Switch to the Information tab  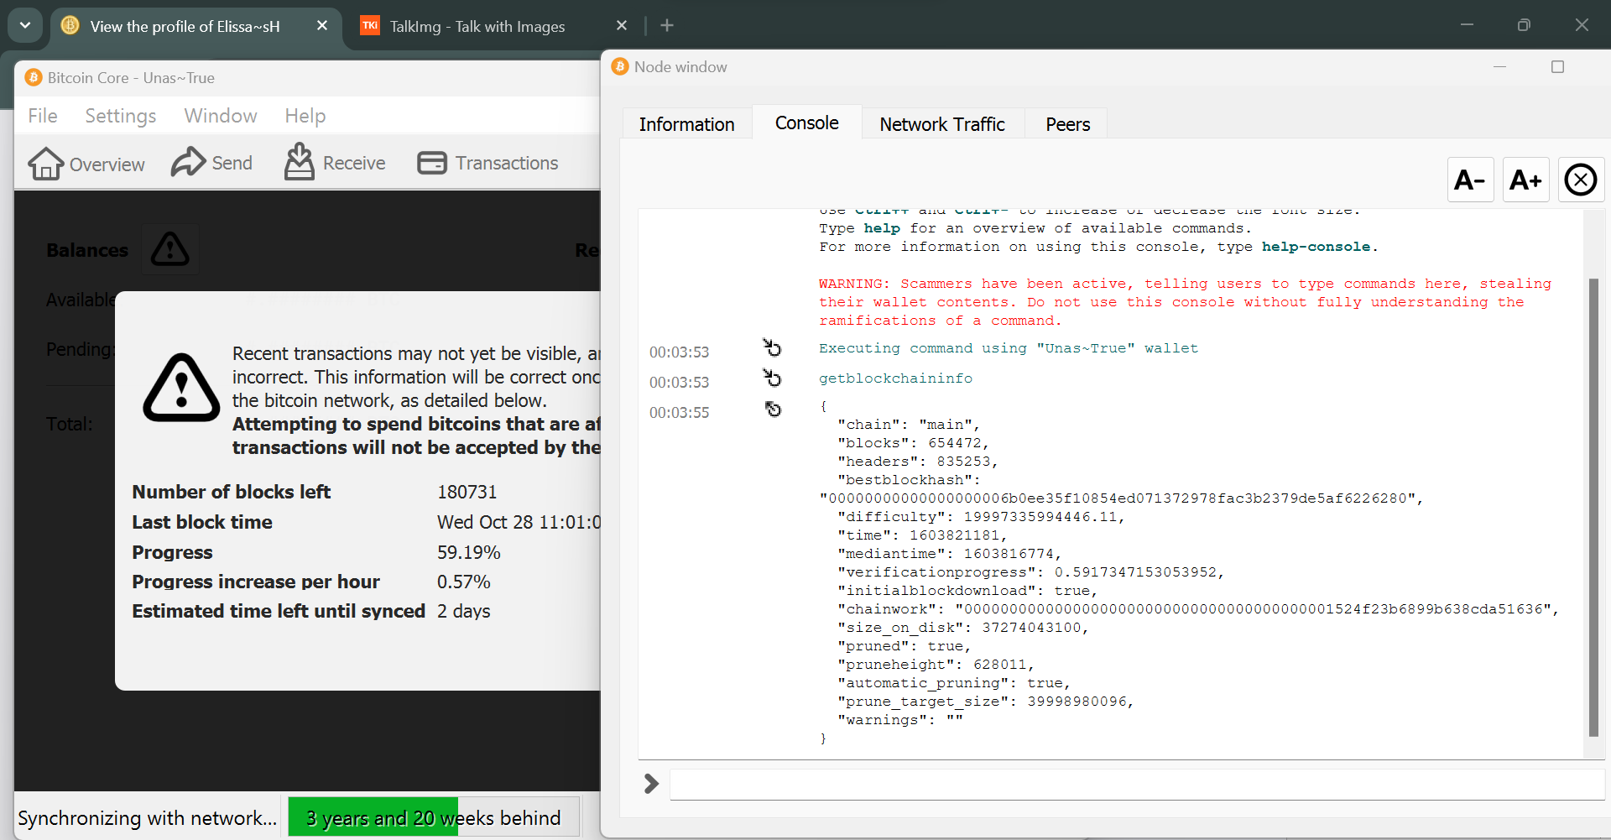tap(686, 124)
